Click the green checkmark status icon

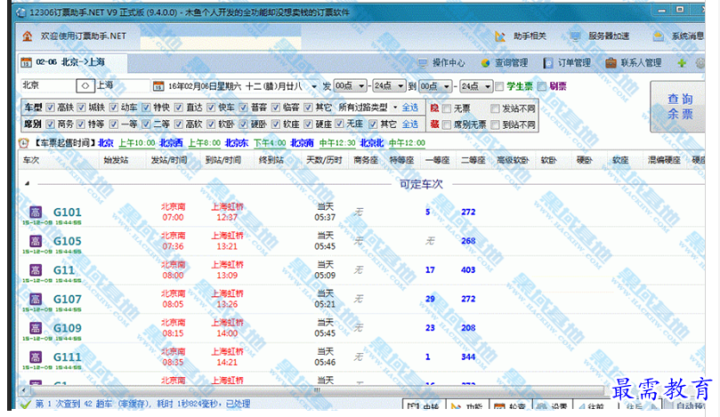point(26,404)
